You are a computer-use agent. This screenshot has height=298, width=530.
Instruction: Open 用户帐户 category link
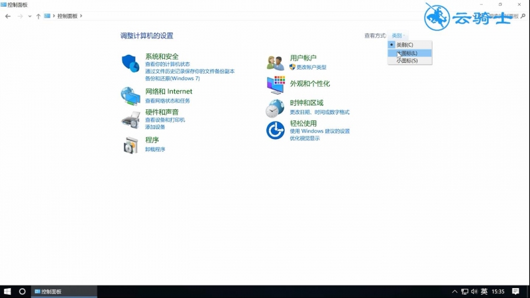[x=303, y=58]
